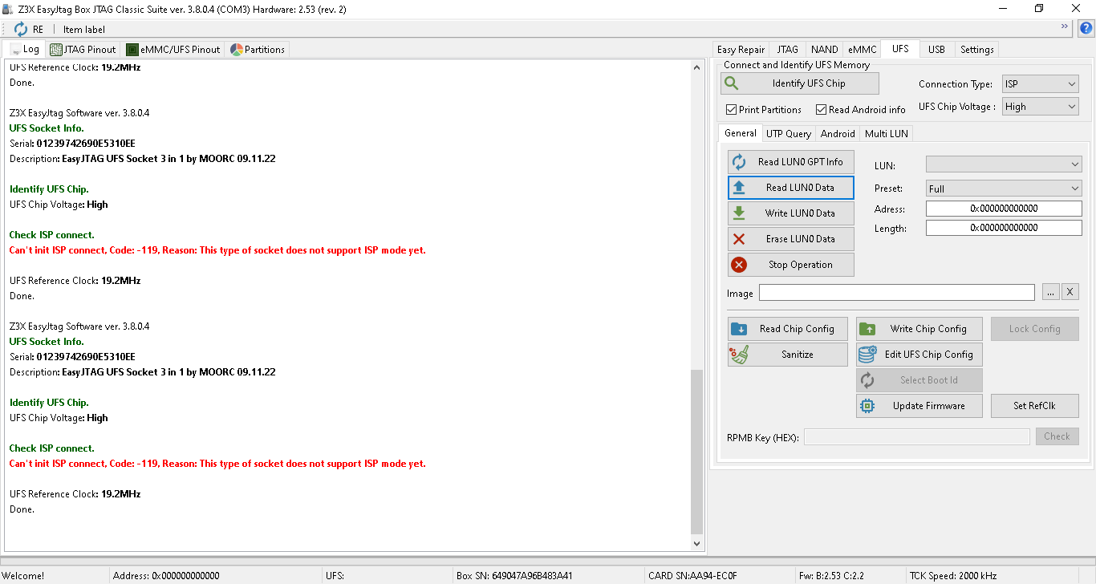Click the chip icon on Update Firmware
Viewport: 1096px width, 584px height.
click(x=867, y=405)
